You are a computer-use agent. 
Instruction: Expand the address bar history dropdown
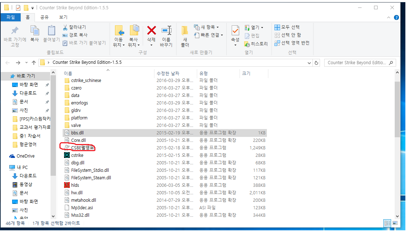[x=309, y=63]
